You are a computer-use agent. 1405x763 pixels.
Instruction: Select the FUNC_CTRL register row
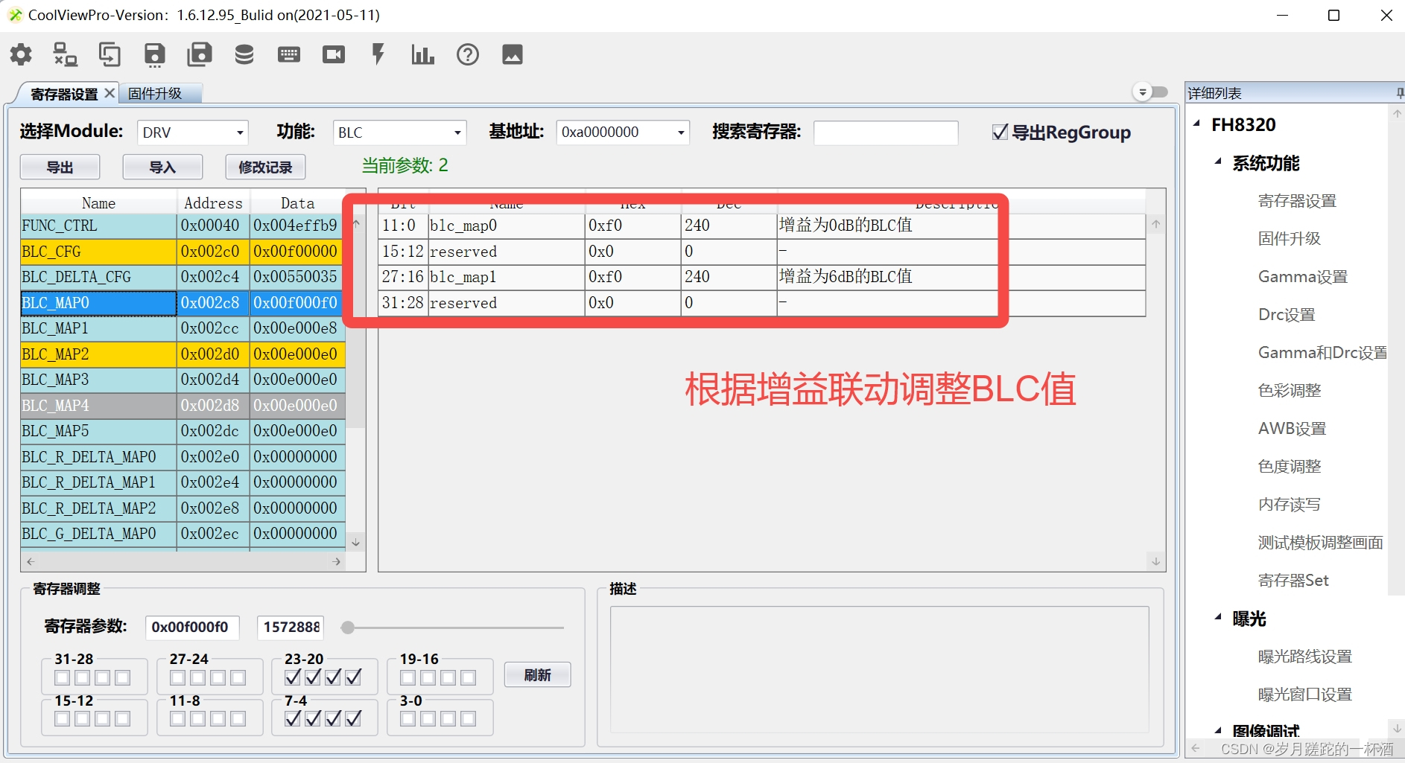tap(183, 226)
